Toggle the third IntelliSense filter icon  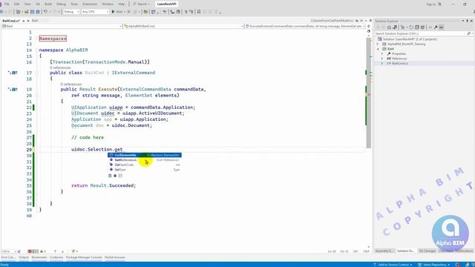120,176
